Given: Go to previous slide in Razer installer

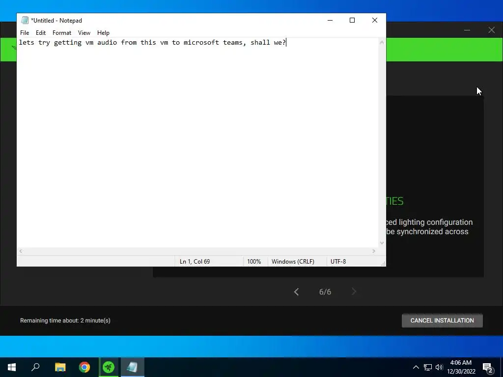Looking at the screenshot, I should click(296, 292).
